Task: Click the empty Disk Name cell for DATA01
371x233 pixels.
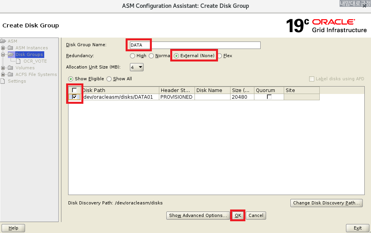Action: click(212, 97)
